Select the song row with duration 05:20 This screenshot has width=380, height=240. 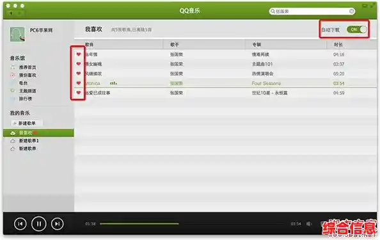click(225, 74)
